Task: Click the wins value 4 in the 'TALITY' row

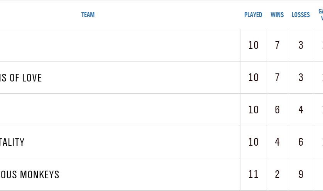Action: click(x=277, y=142)
